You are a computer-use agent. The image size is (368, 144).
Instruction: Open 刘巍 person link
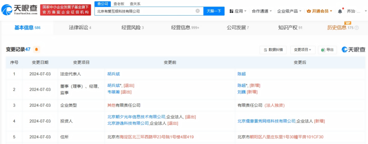click(242, 92)
